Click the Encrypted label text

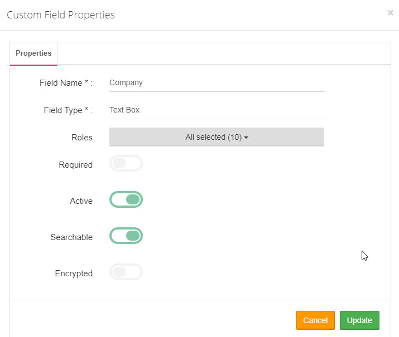click(74, 273)
